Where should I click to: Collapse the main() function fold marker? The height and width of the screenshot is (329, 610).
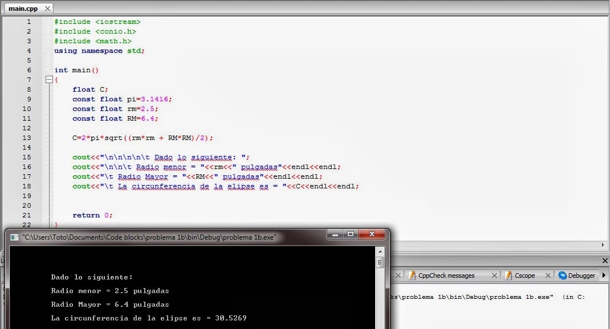tap(49, 80)
